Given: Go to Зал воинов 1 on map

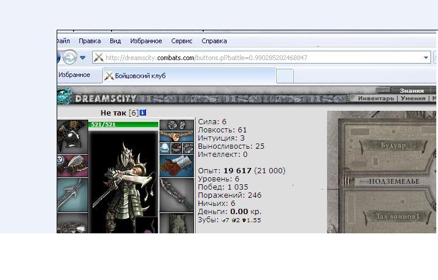Looking at the screenshot, I should (397, 216).
